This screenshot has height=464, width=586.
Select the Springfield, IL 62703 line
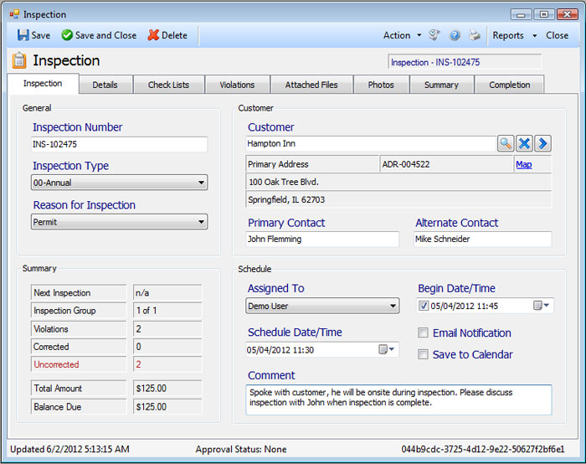point(398,199)
